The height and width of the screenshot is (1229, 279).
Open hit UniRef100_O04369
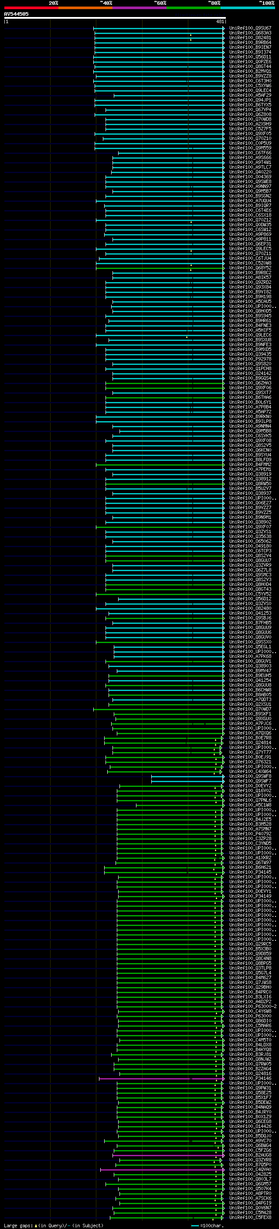pos(250,177)
